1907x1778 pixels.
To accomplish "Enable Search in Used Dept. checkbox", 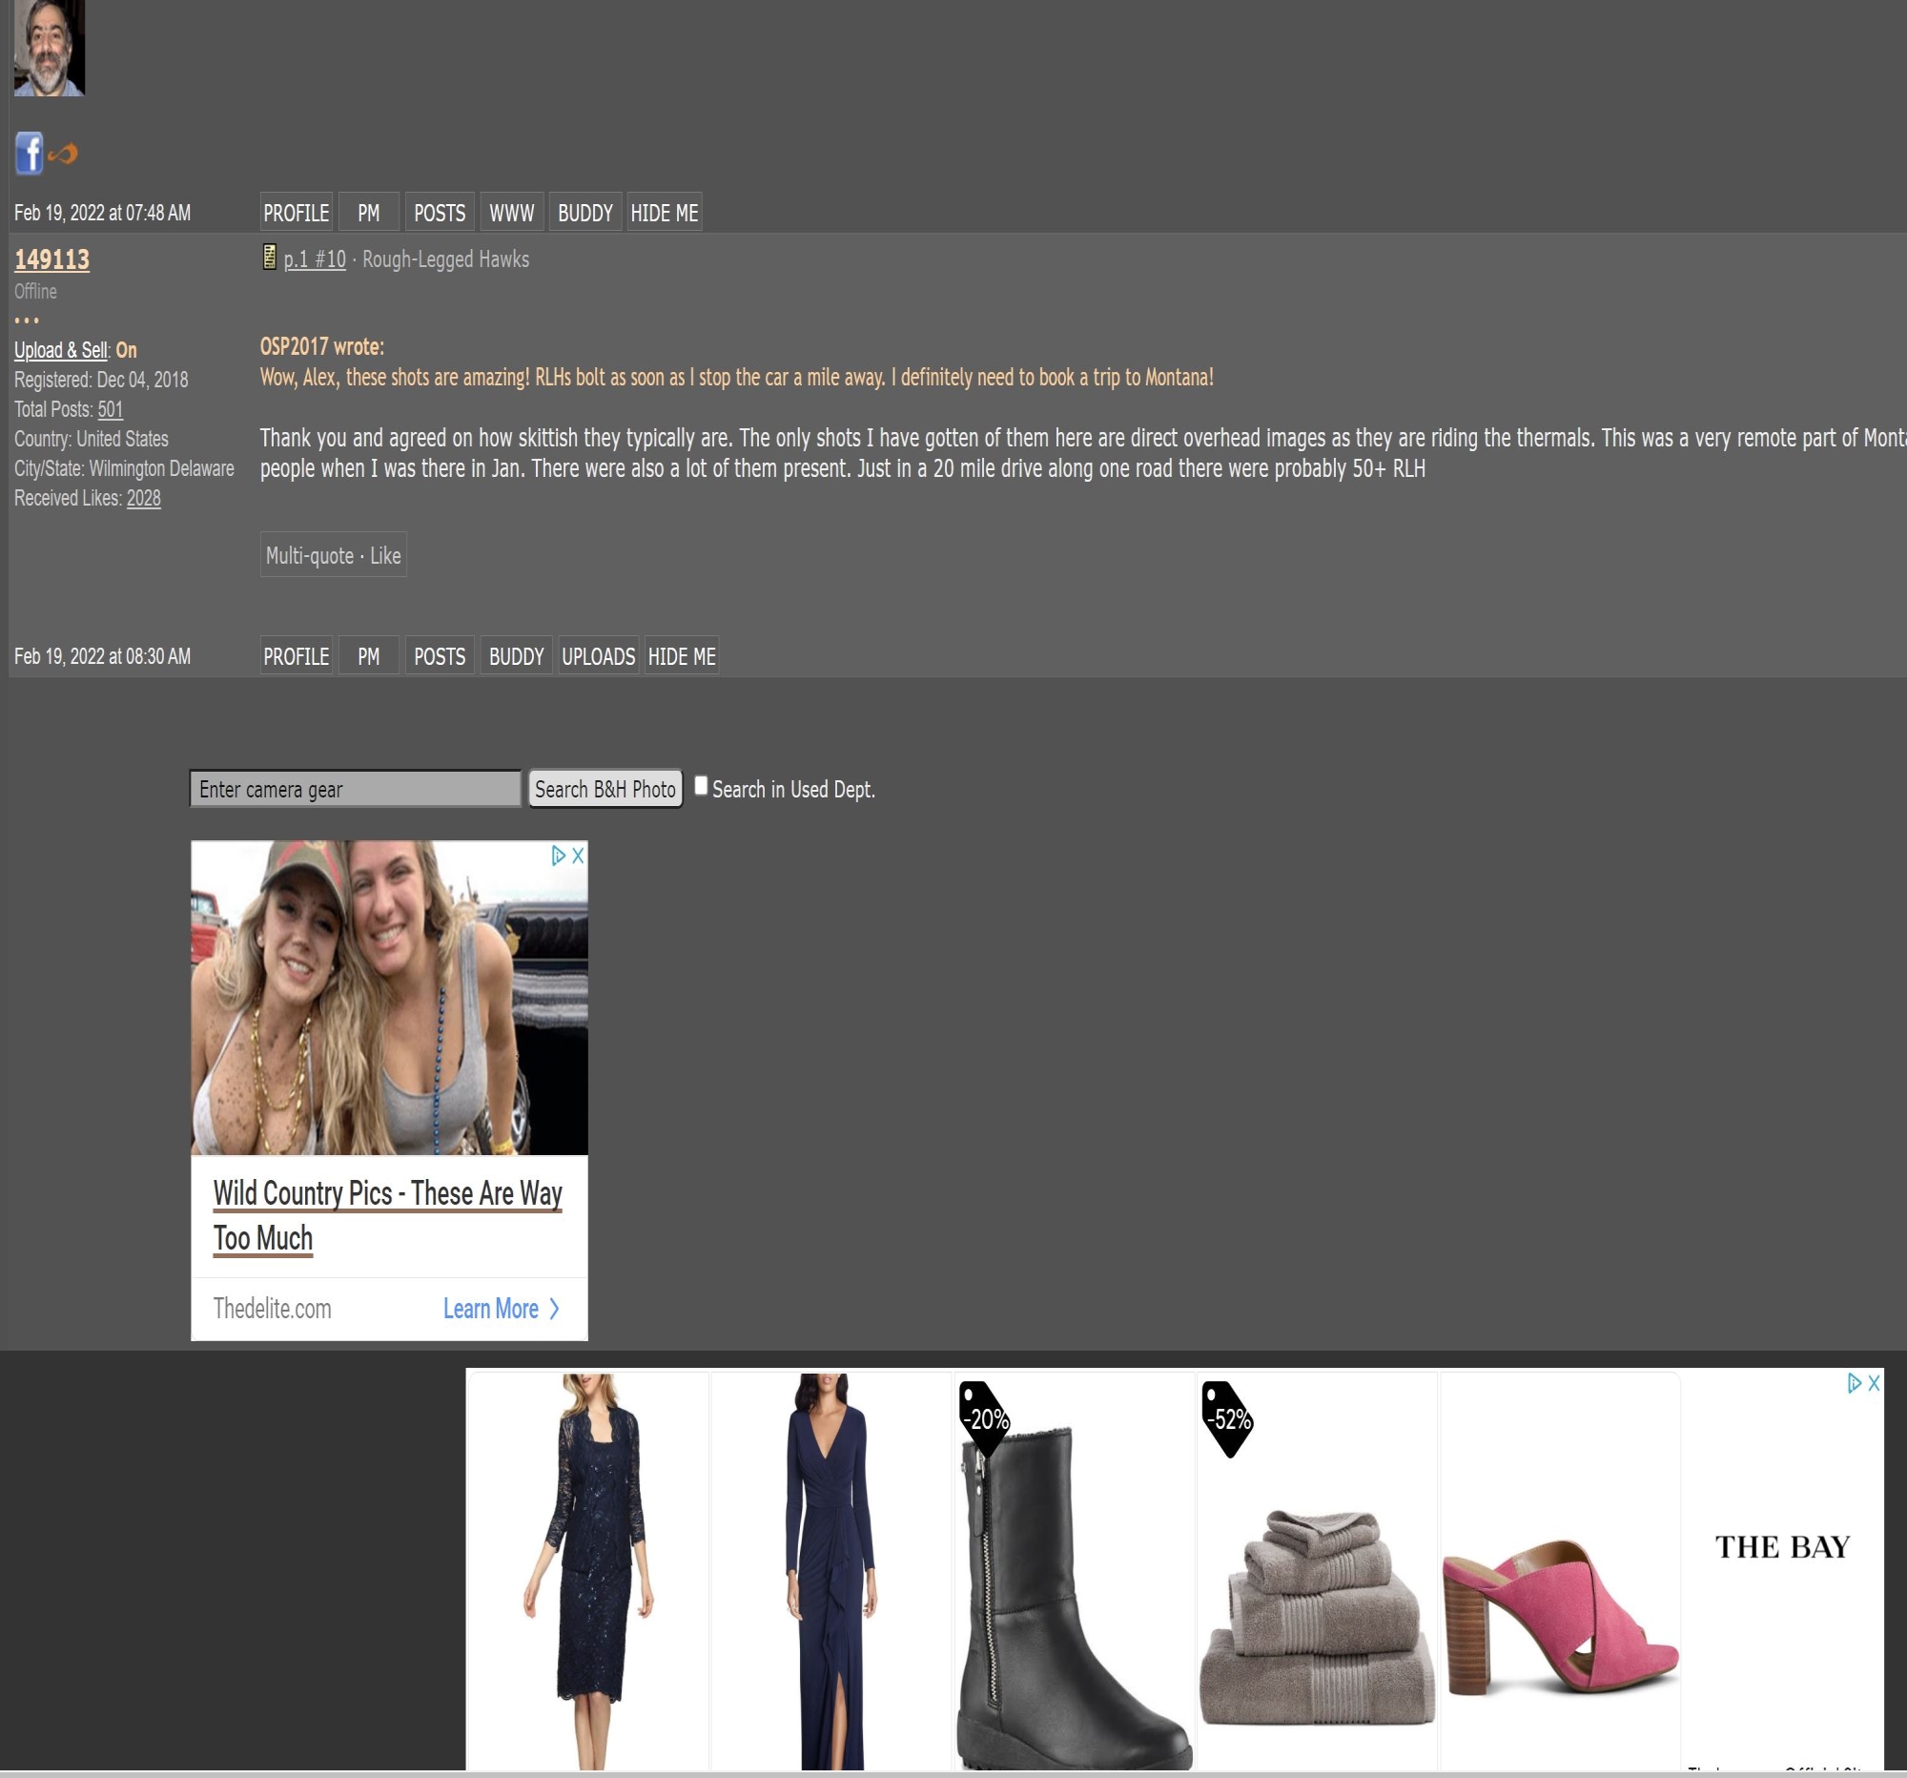I will (701, 786).
